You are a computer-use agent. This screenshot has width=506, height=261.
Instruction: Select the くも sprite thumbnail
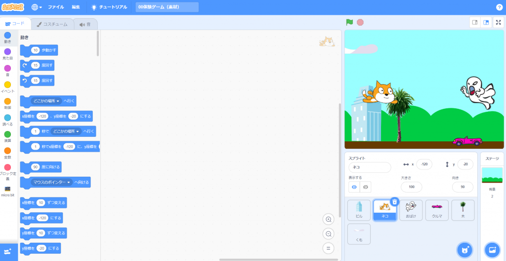pos(359,234)
